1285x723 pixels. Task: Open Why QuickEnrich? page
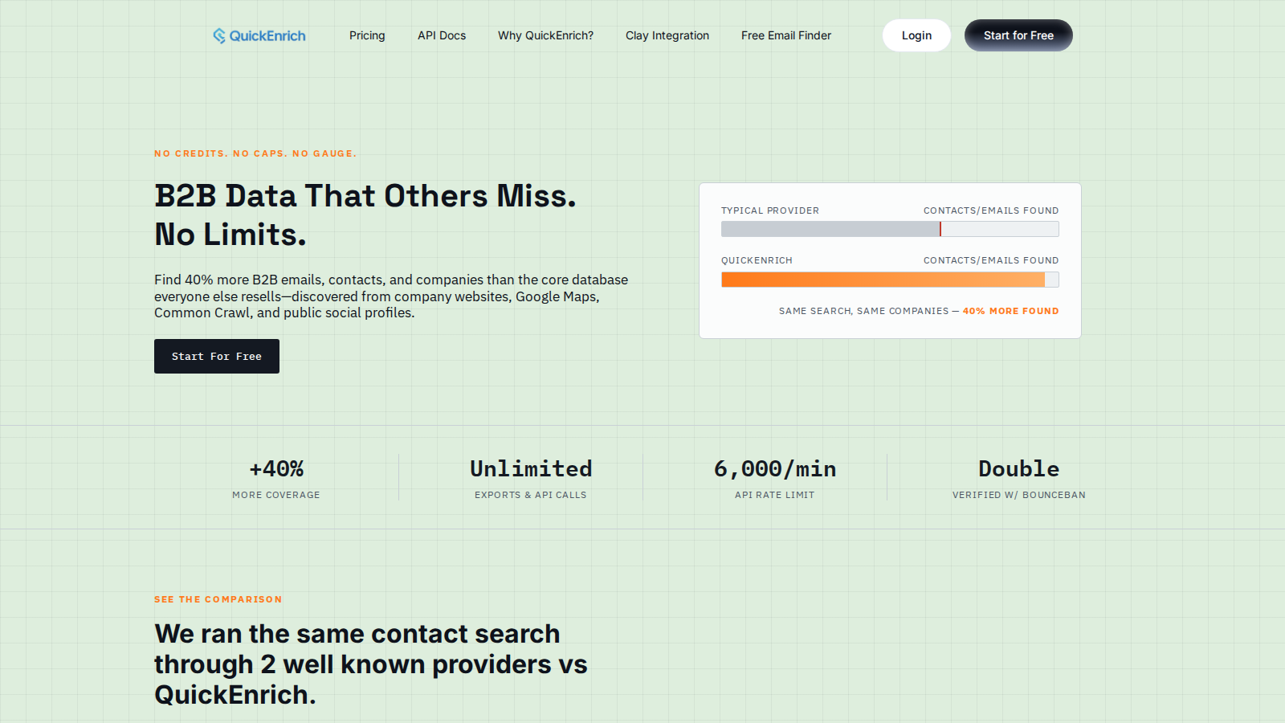click(545, 35)
